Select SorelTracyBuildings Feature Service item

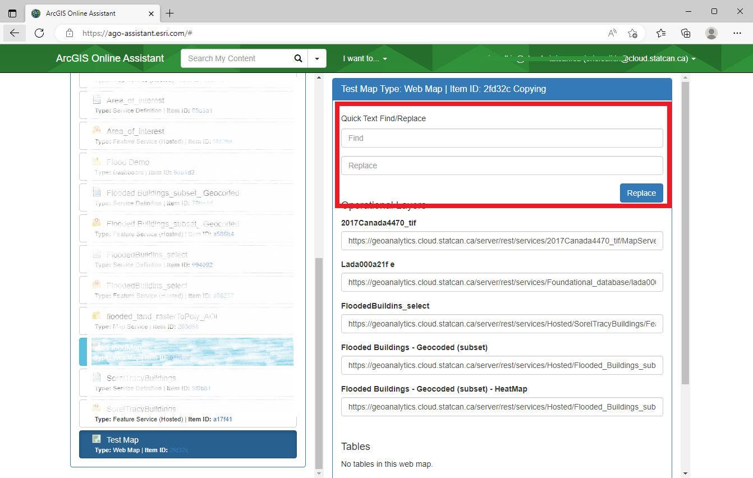(x=188, y=413)
